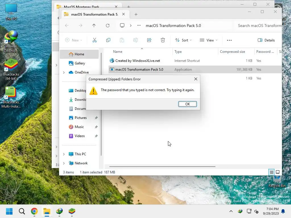
Task: Click the breadcrumb chevron after PC icon
Action: (131, 26)
